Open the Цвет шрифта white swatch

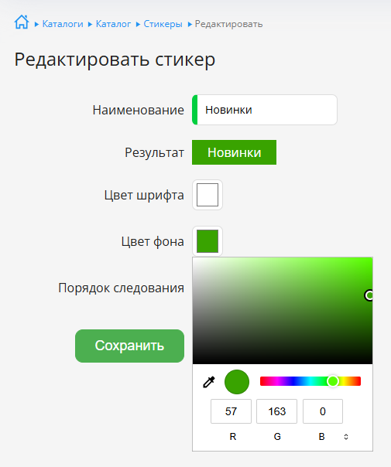pos(208,195)
